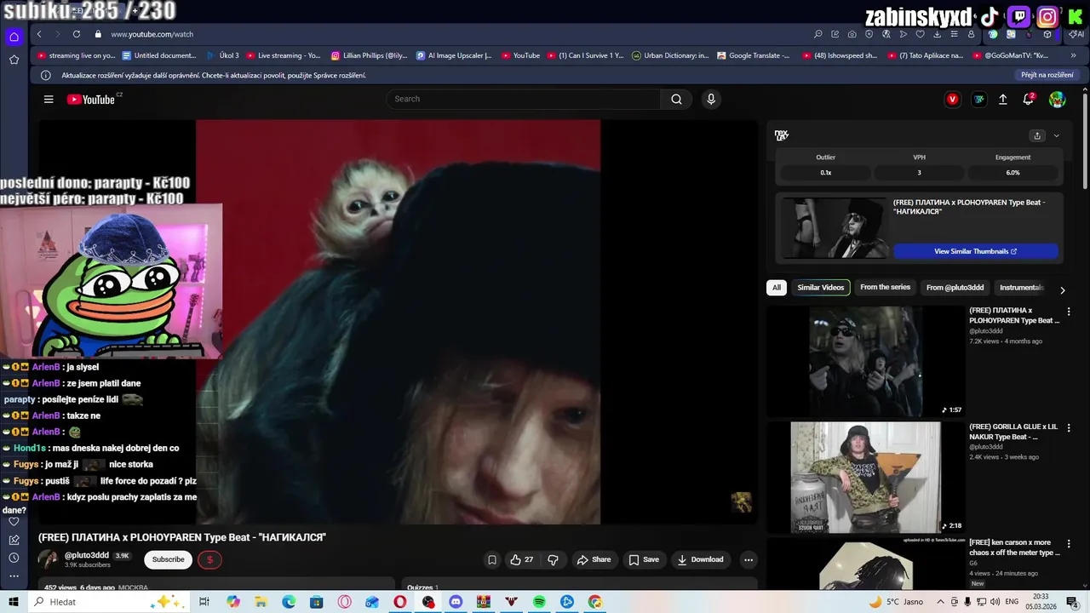
Task: Click the Save button under the video
Action: (x=644, y=559)
